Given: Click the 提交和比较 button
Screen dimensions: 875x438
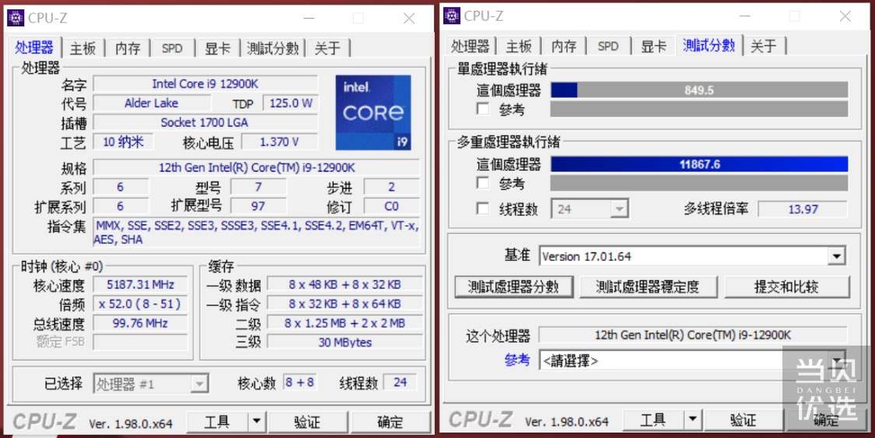Looking at the screenshot, I should (x=786, y=287).
